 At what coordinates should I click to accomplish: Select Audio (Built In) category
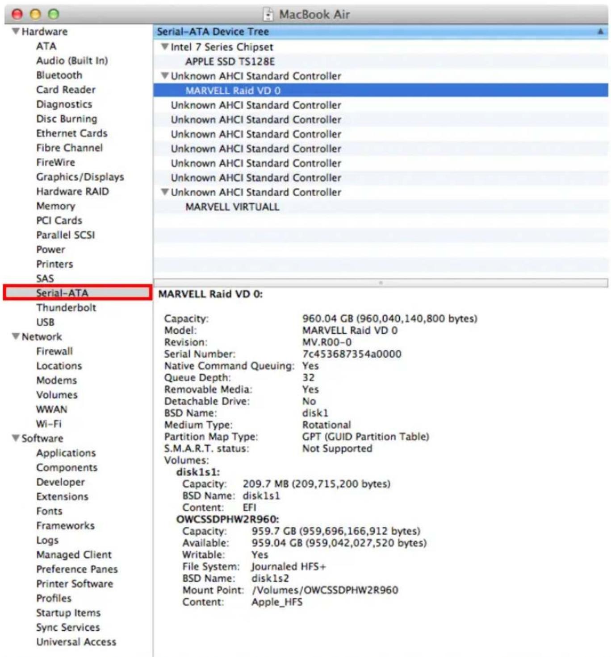pyautogui.click(x=72, y=61)
